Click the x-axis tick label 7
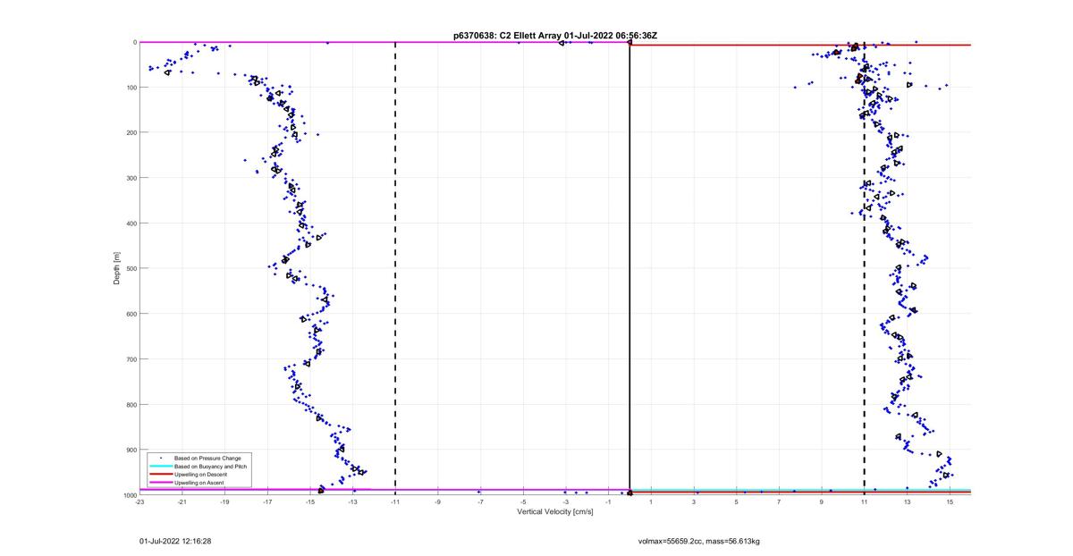 tap(779, 501)
